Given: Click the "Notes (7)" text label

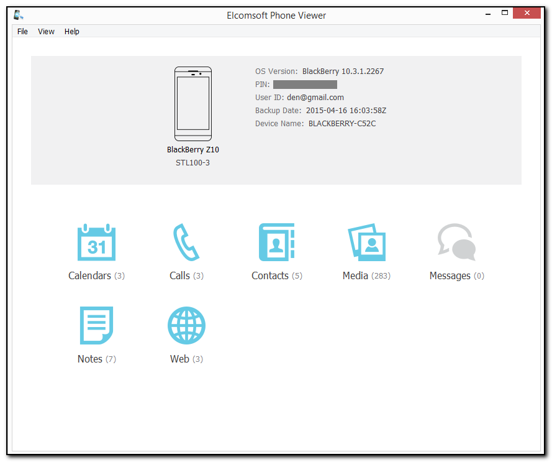Looking at the screenshot, I should point(96,359).
